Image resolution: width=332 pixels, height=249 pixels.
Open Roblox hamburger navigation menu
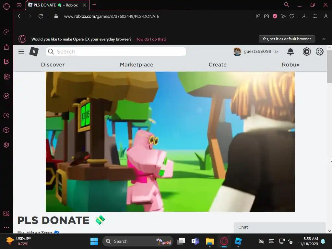pyautogui.click(x=21, y=52)
